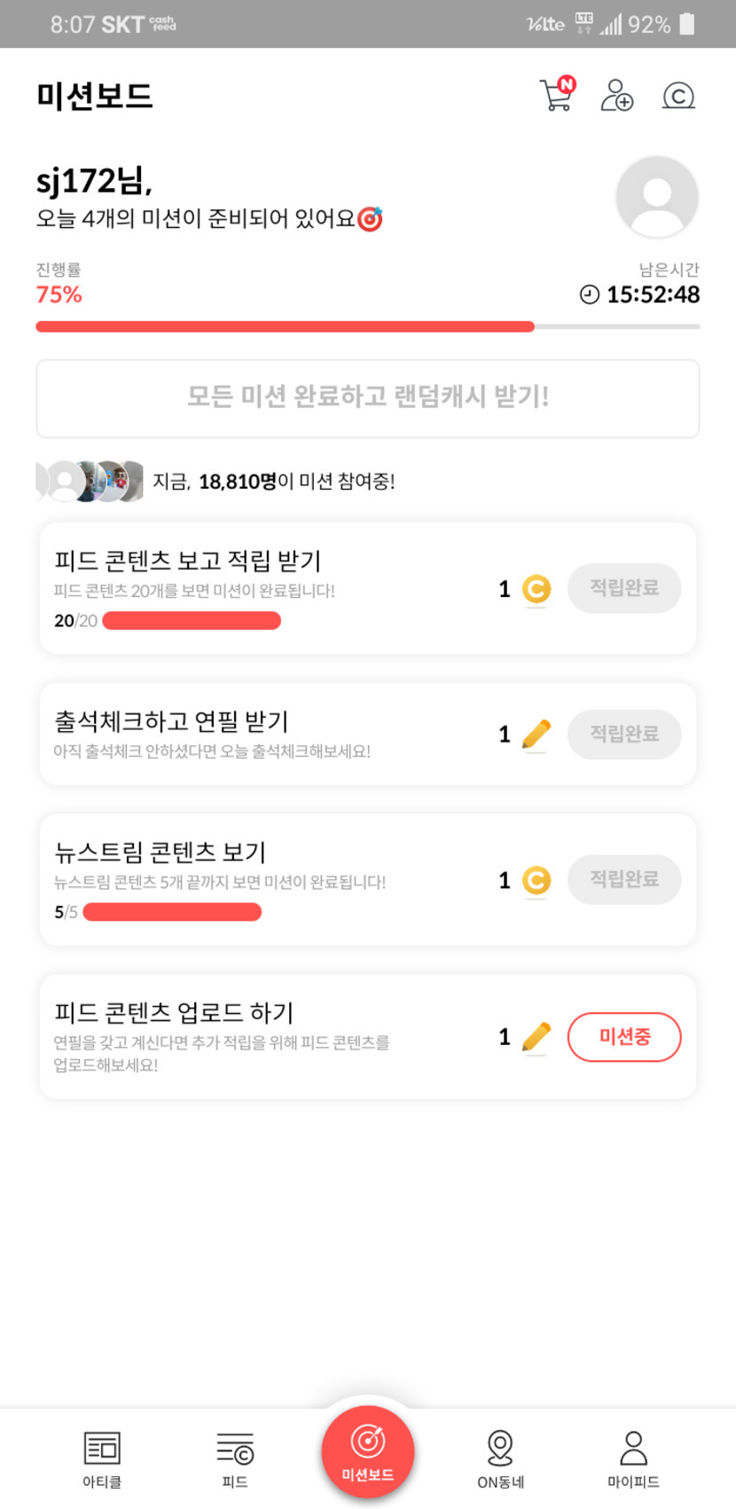Go to the ON동네 tab

point(500,1459)
